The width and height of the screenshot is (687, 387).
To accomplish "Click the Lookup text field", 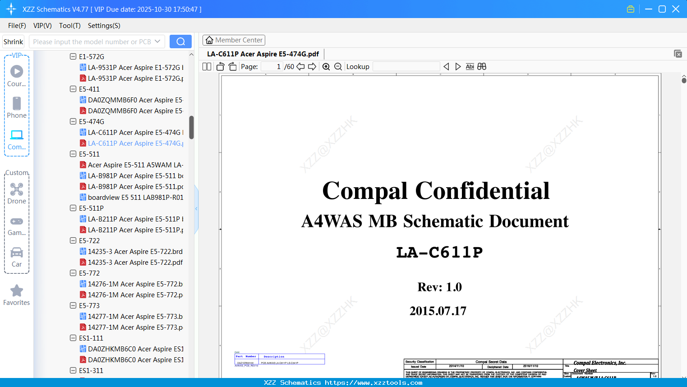I will point(406,67).
